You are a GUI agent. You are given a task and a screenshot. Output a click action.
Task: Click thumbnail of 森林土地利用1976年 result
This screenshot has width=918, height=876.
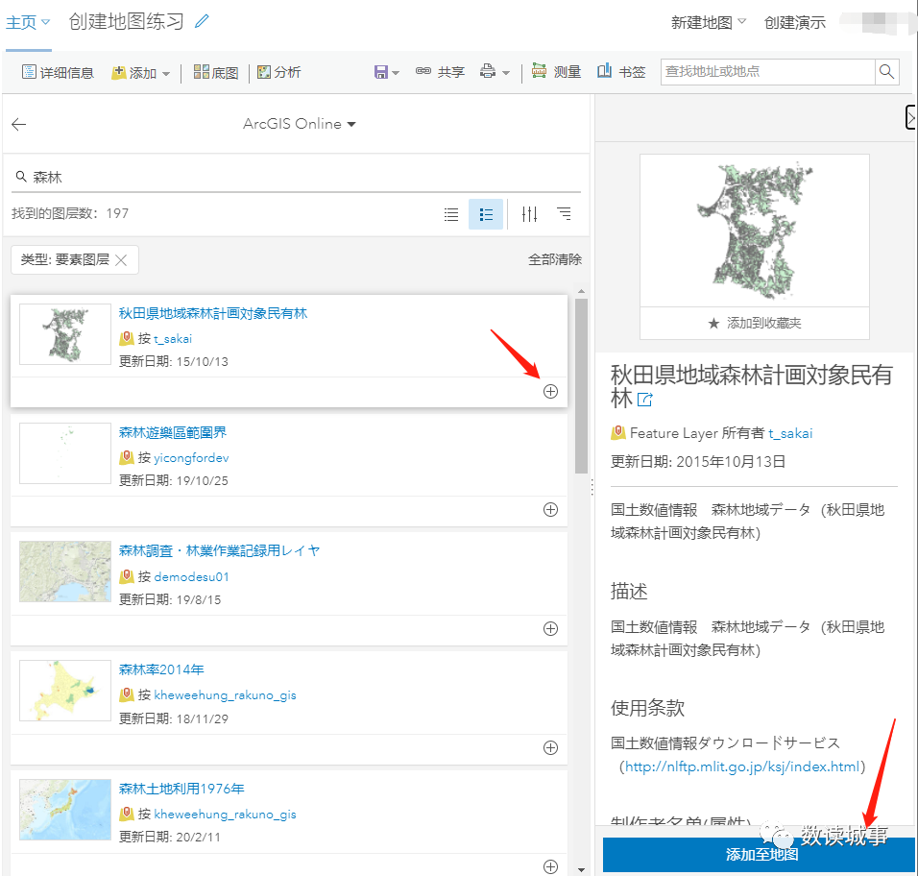tap(65, 810)
